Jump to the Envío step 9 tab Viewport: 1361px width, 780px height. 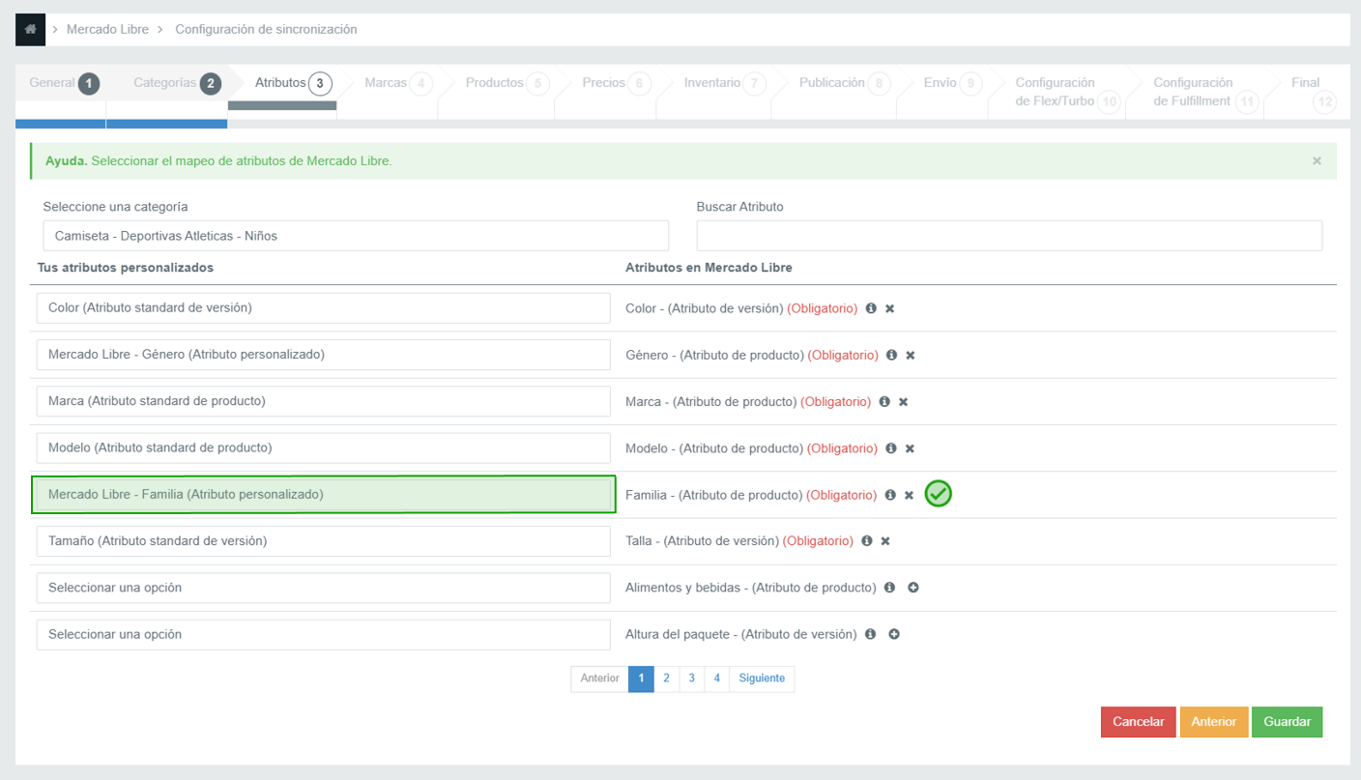pos(951,83)
